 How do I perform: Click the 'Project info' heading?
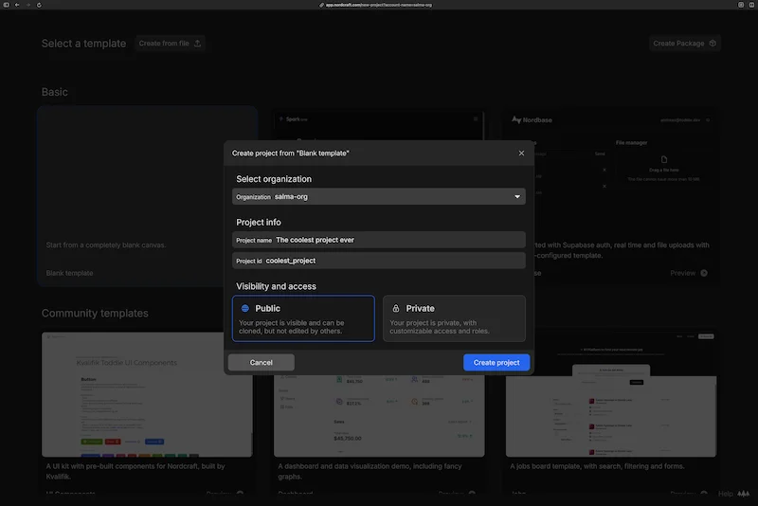[258, 223]
